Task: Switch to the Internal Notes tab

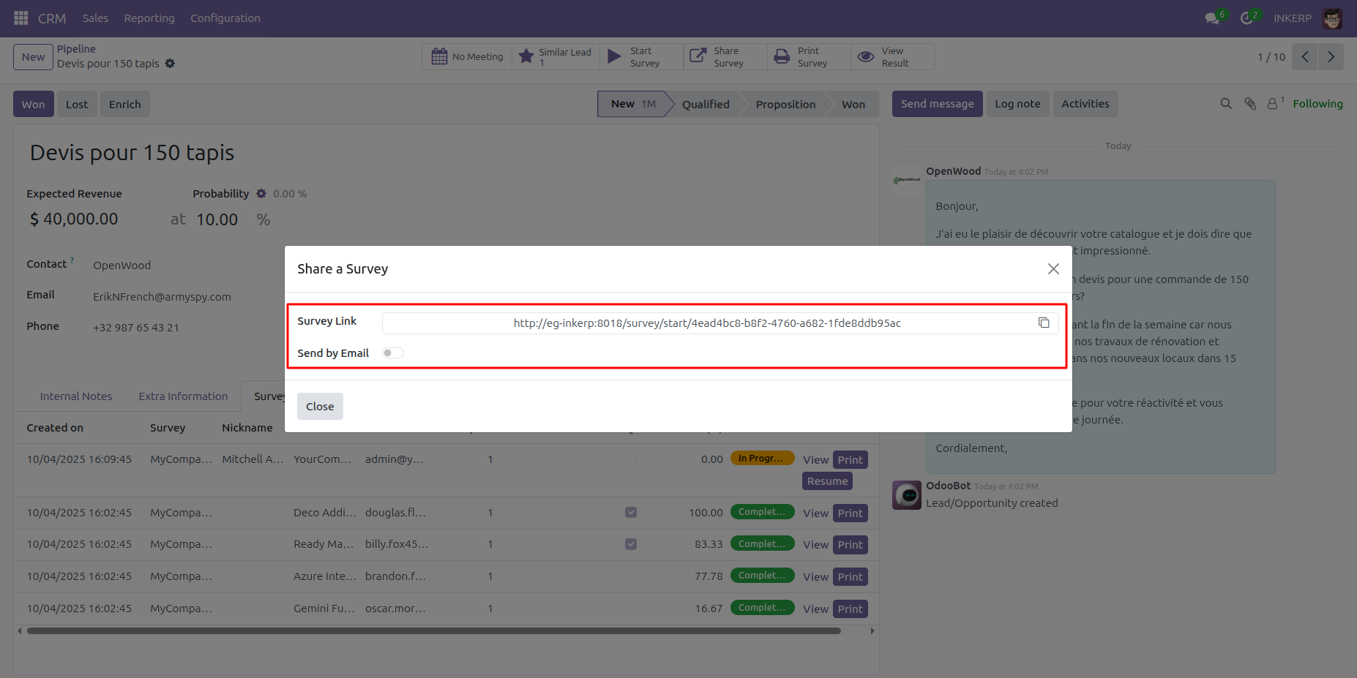Action: pos(76,396)
